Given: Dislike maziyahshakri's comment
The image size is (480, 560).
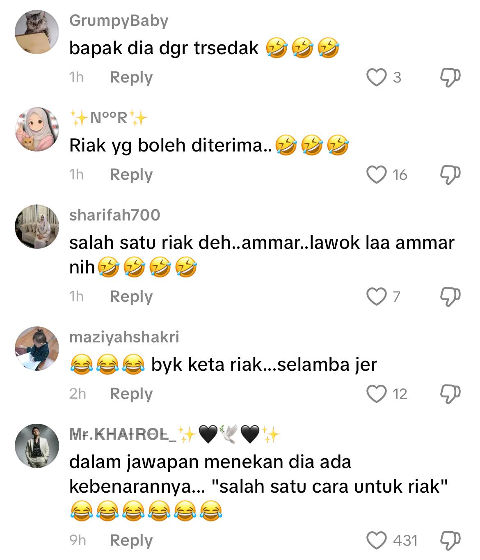Looking at the screenshot, I should pyautogui.click(x=450, y=393).
